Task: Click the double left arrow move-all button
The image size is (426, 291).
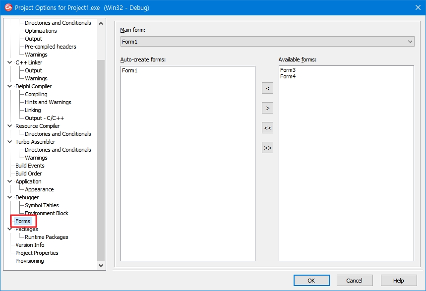Action: (267, 128)
